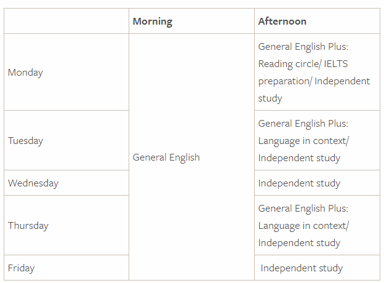Click the Afternoon column header
Screen dimensions: 384x283
pyautogui.click(x=282, y=22)
